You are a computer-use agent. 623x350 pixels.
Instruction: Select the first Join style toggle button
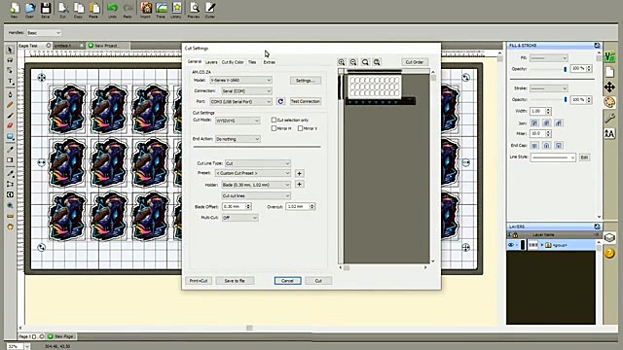click(534, 123)
